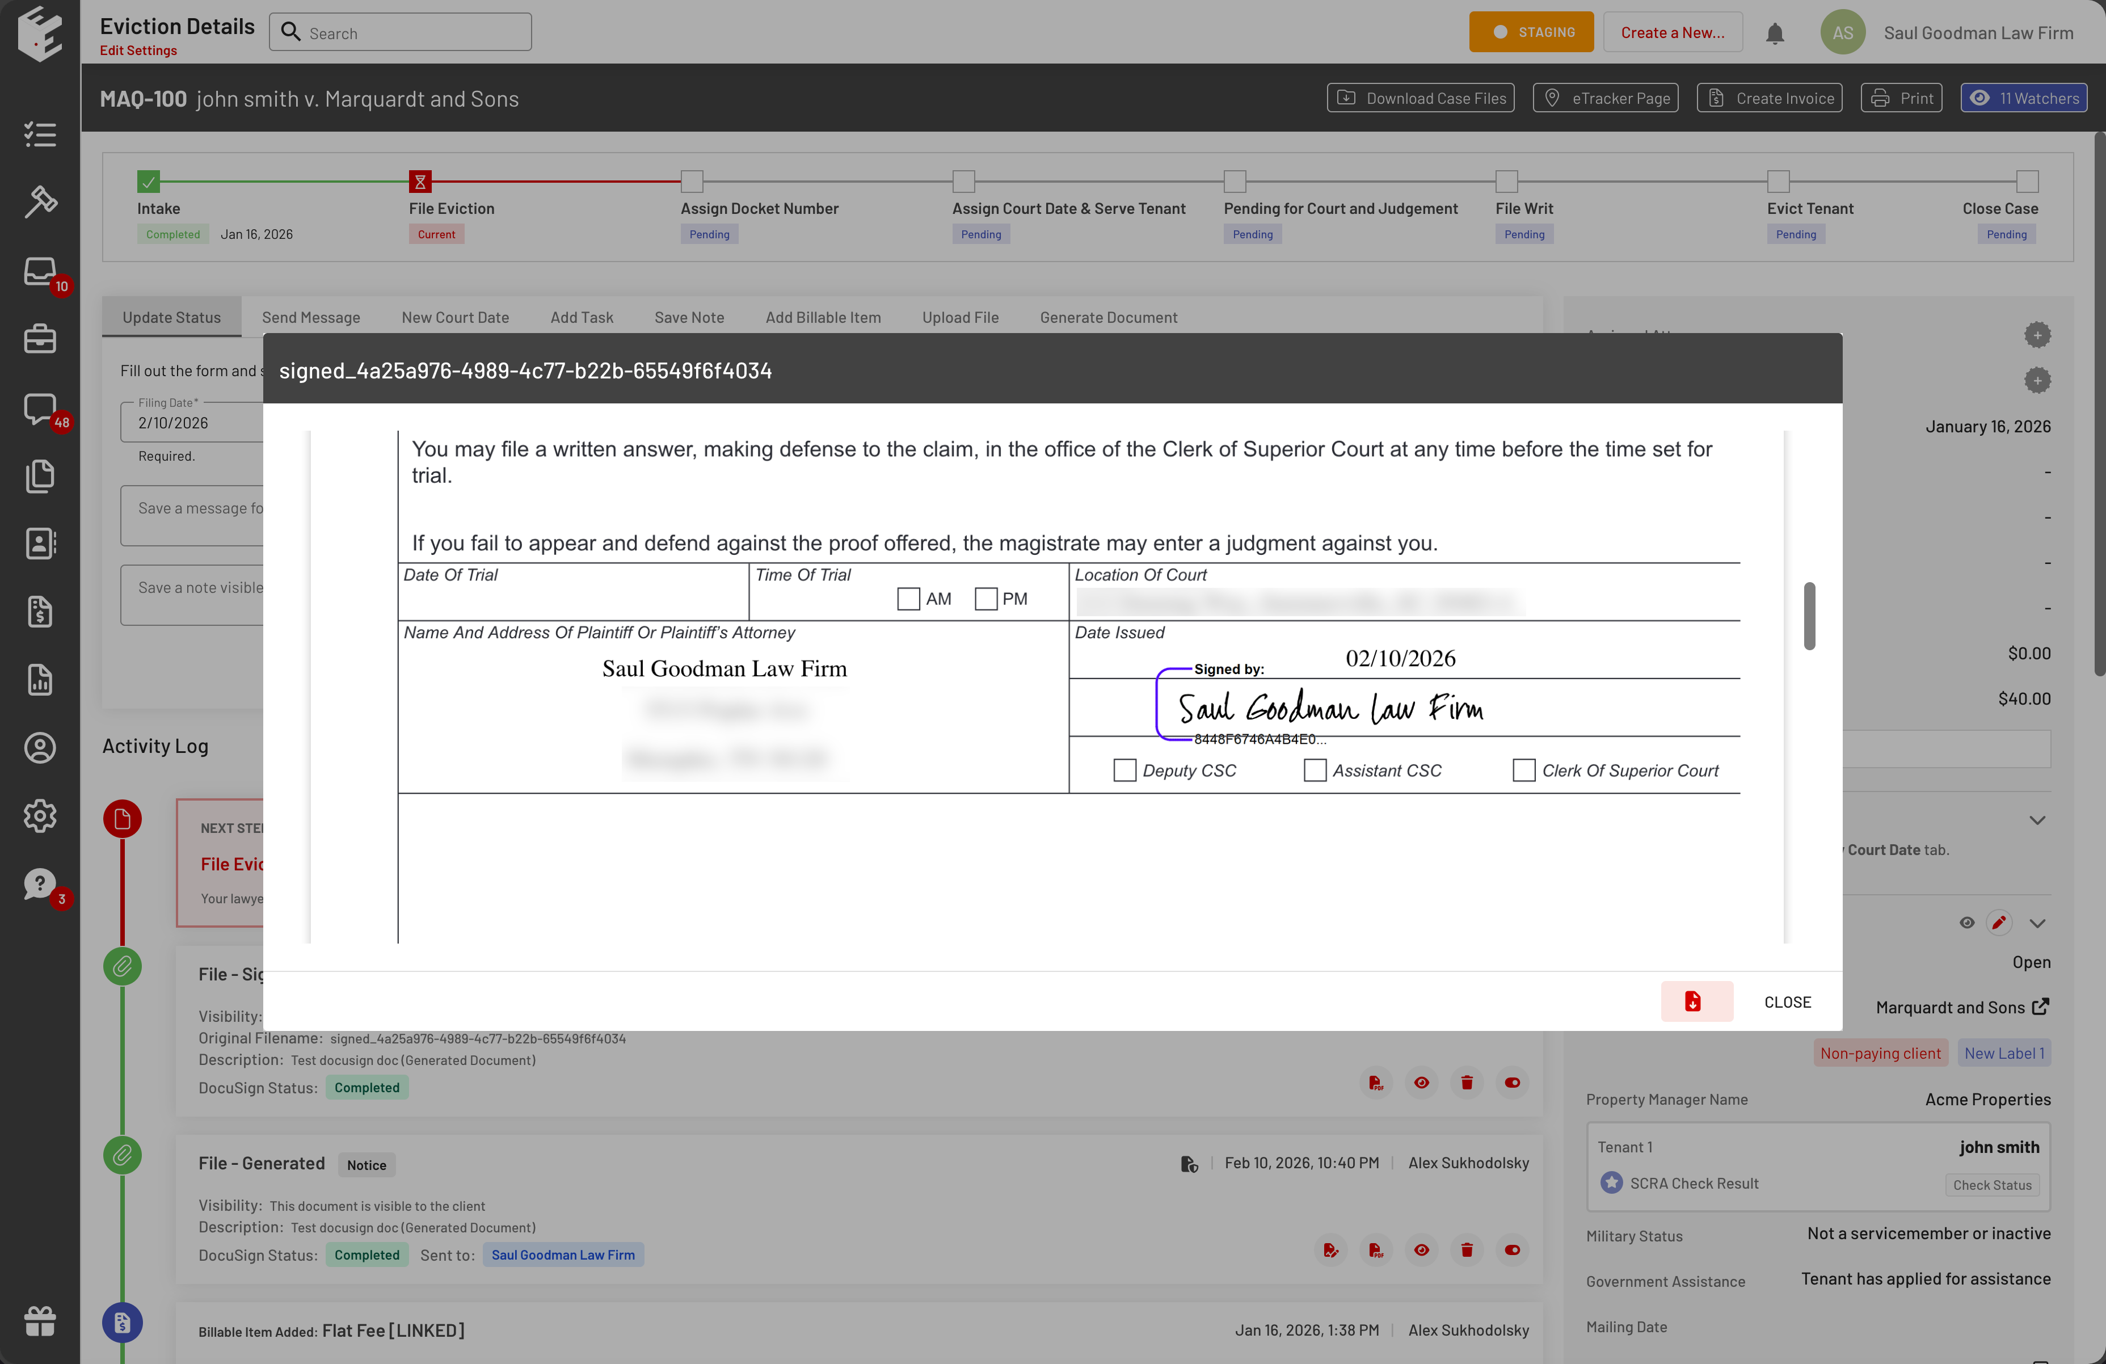The height and width of the screenshot is (1364, 2106).
Task: Open the briefcase icon in the sidebar
Action: tap(40, 339)
